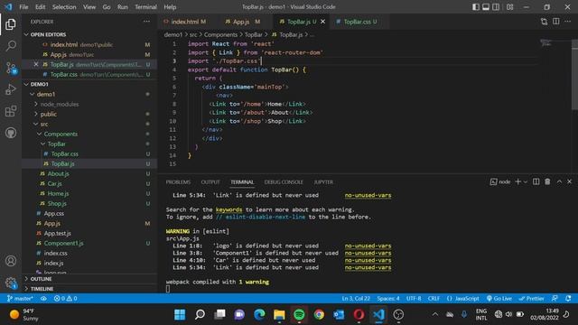Close the terminal panel
Viewport: 578px width, 325px height.
point(569,181)
